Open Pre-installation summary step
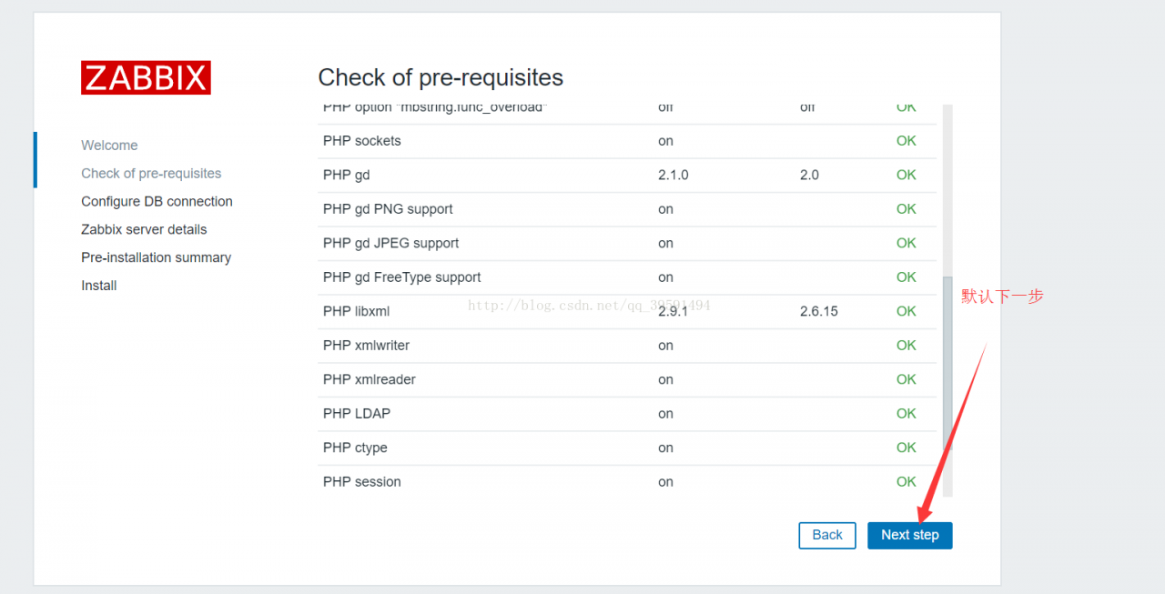Viewport: 1165px width, 594px height. 156,258
